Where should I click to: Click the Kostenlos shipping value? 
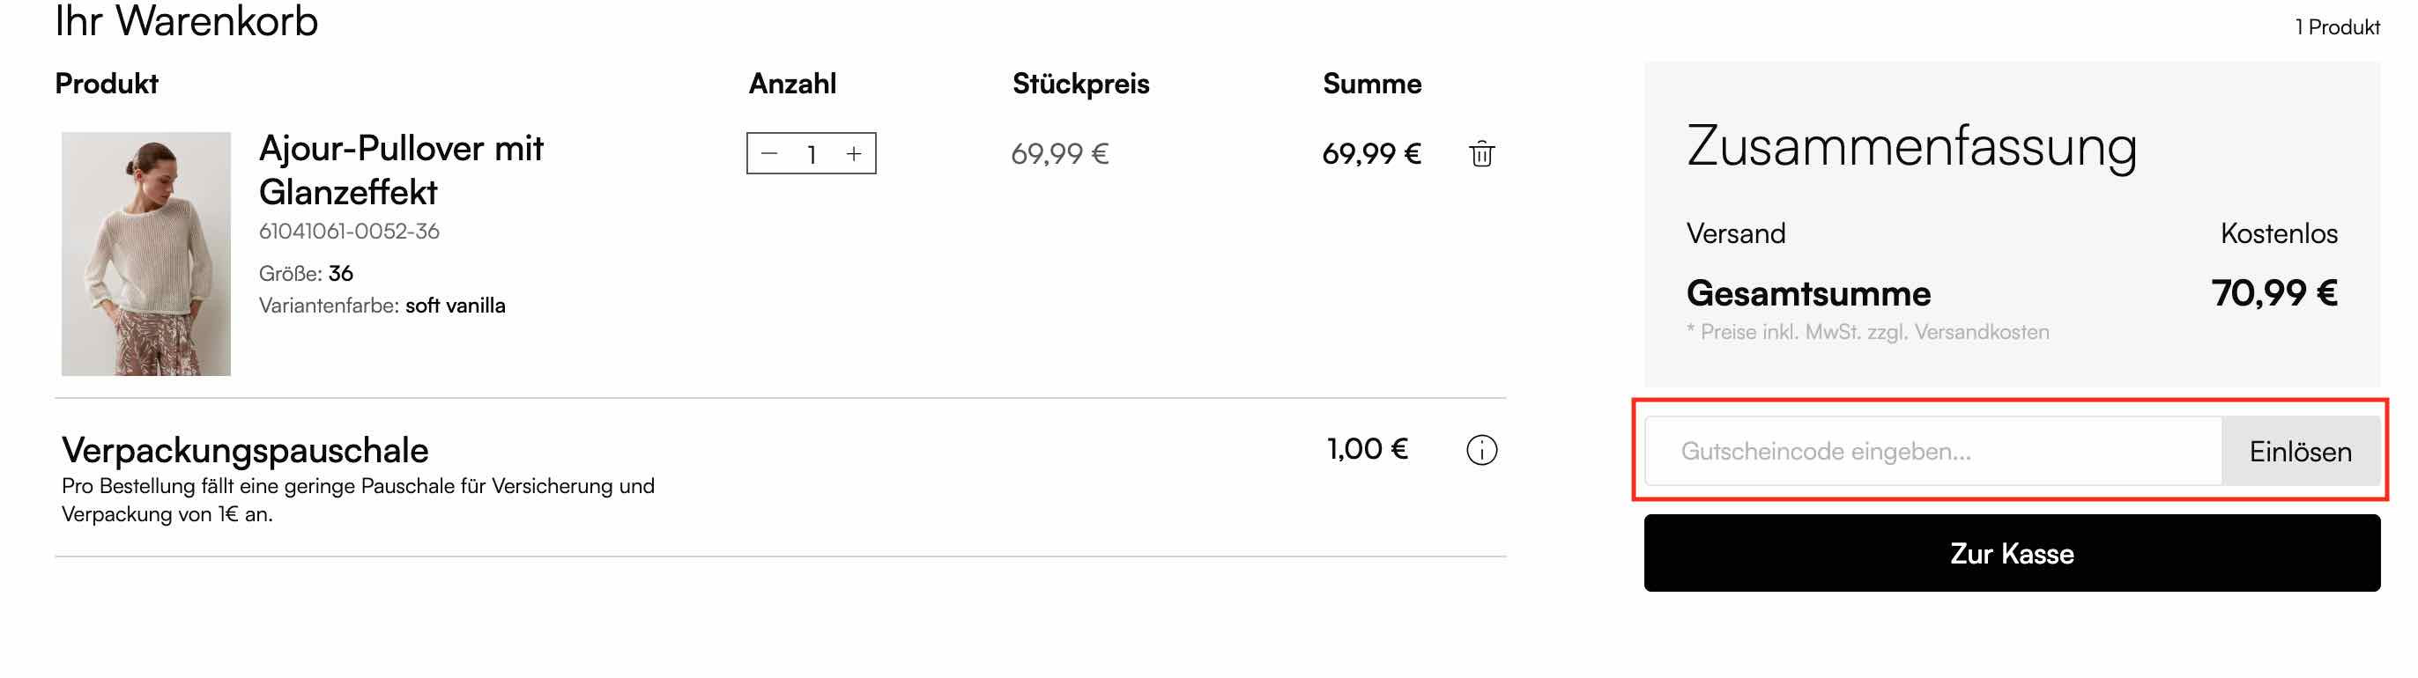[2278, 233]
